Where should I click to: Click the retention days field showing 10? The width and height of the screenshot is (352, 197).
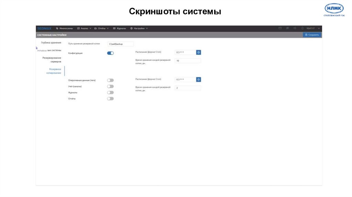pos(188,61)
